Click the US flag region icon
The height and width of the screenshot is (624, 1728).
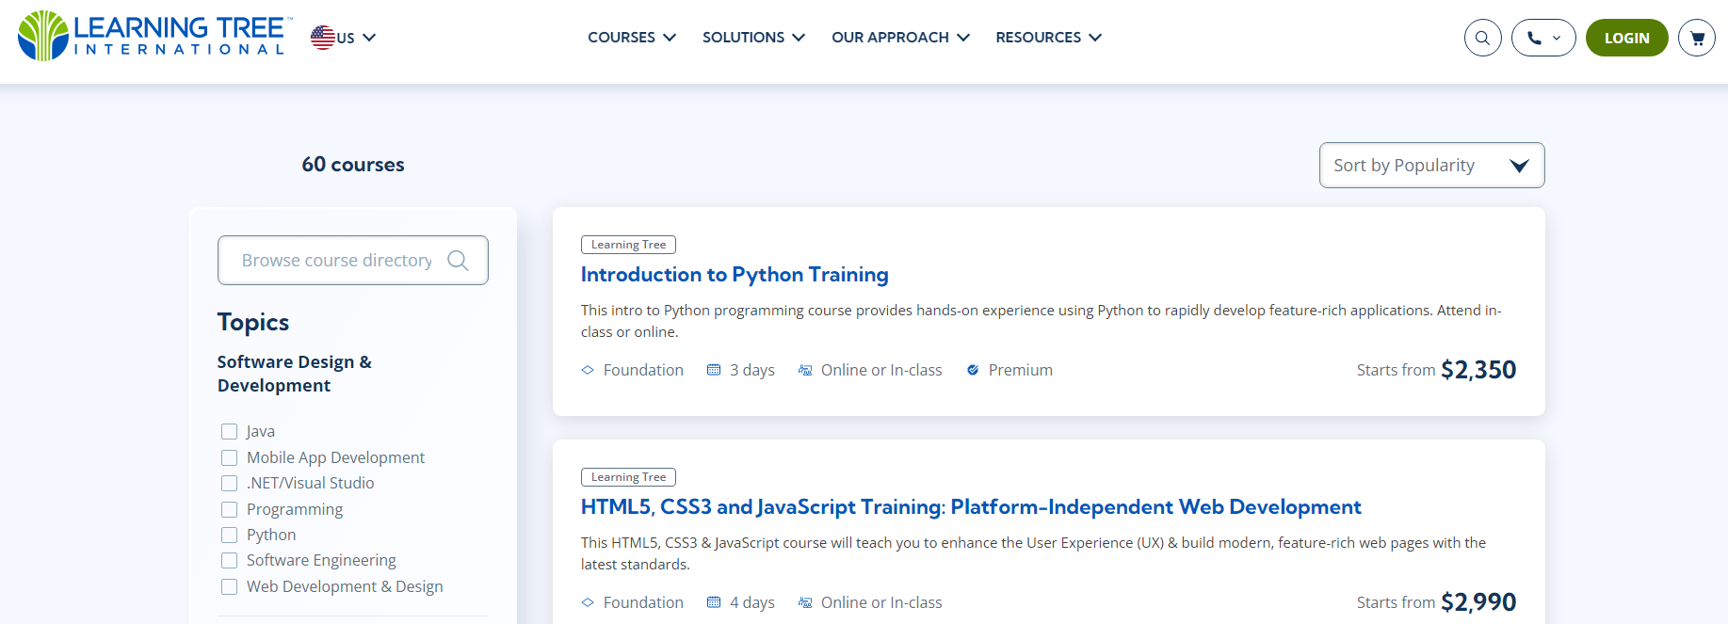point(323,38)
